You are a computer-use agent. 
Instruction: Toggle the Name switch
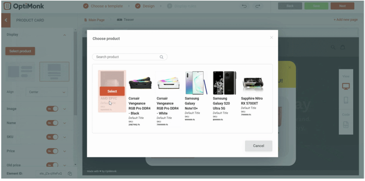[x=52, y=123]
